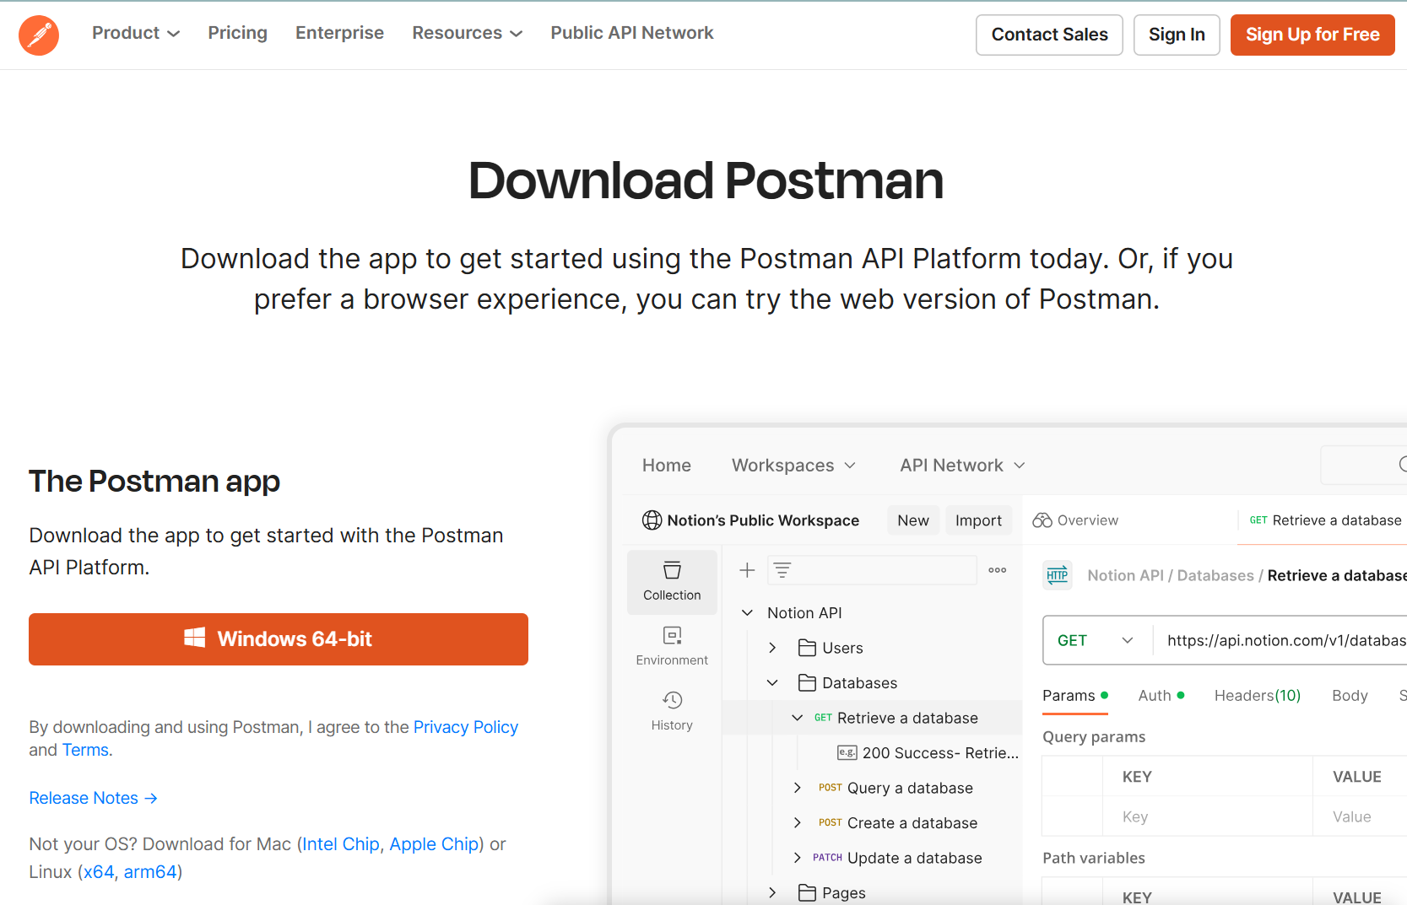Image resolution: width=1407 pixels, height=905 pixels.
Task: Collapse Retrieve a database request chevron
Action: 797,718
